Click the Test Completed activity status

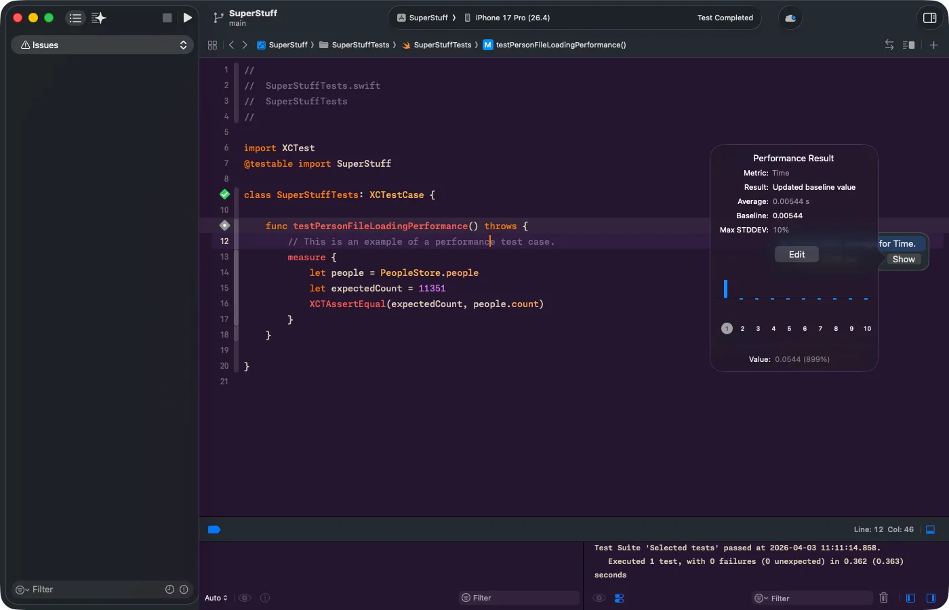725,18
